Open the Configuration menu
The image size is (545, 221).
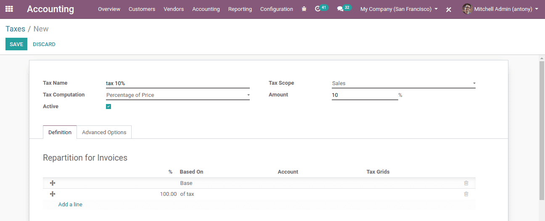[277, 9]
